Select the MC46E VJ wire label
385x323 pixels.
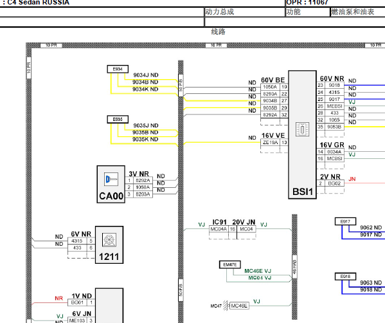click(x=258, y=271)
